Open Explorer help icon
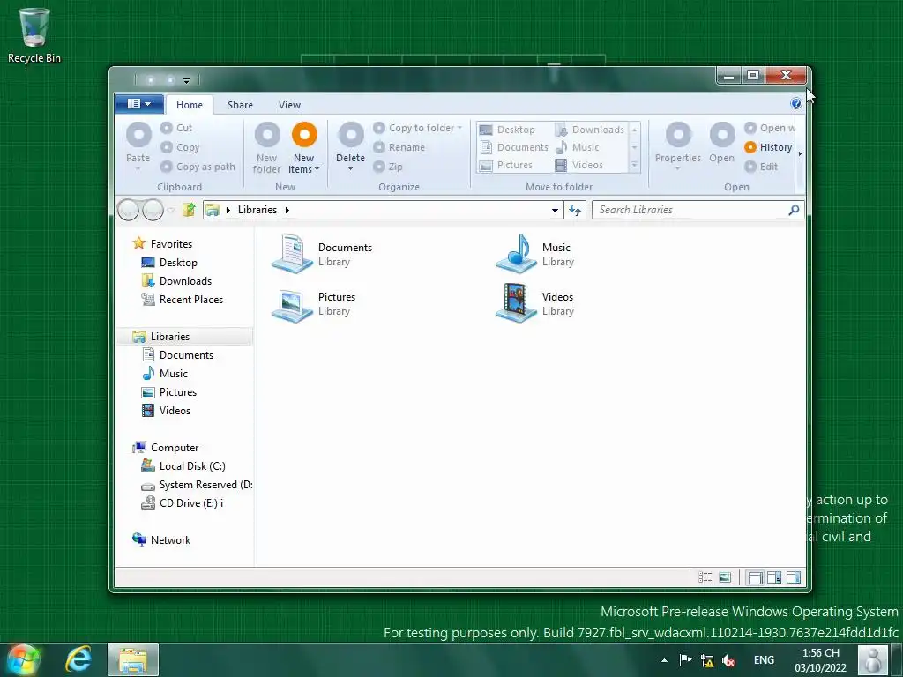Image resolution: width=903 pixels, height=677 pixels. [x=796, y=104]
